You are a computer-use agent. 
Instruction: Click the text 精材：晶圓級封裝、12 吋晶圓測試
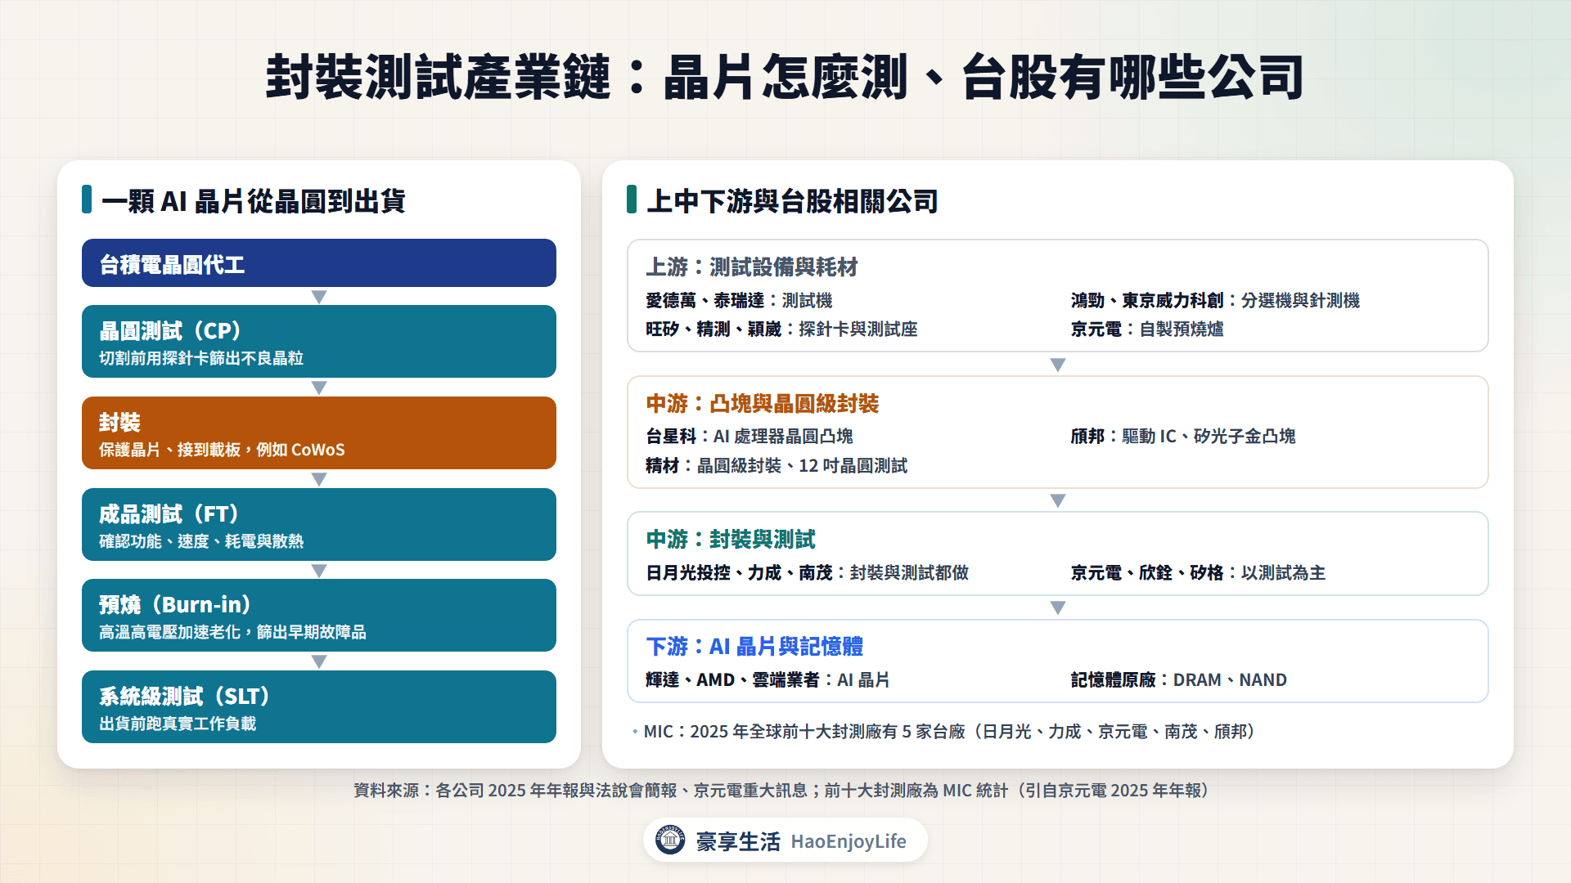point(776,465)
